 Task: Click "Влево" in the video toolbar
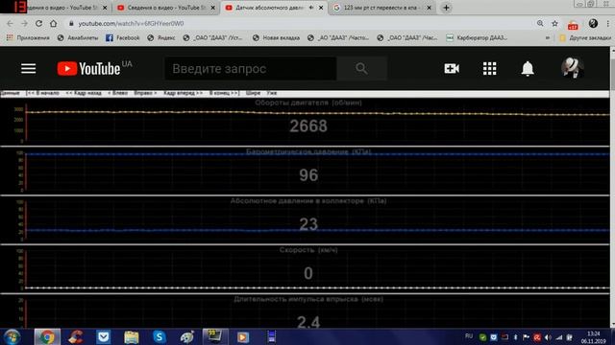117,93
